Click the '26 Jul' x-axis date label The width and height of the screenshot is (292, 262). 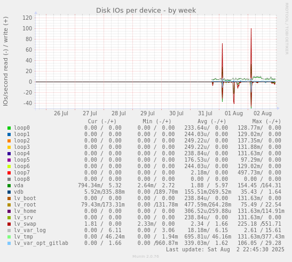click(x=61, y=114)
